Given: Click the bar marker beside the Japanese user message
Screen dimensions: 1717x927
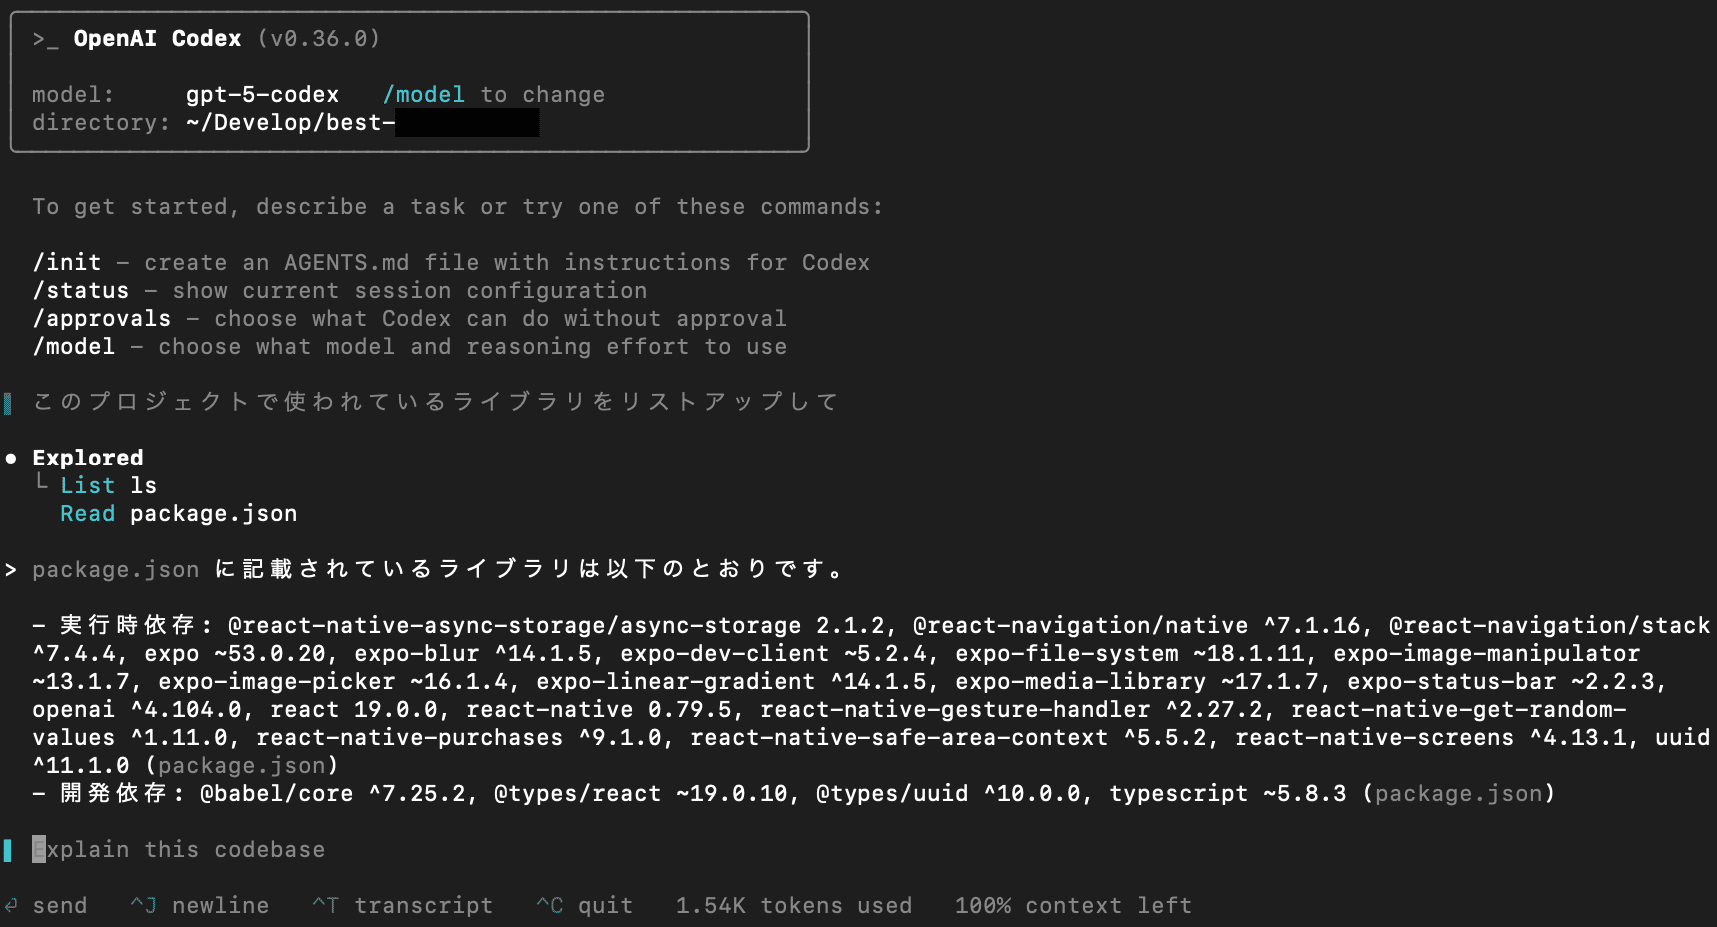Looking at the screenshot, I should tap(8, 403).
